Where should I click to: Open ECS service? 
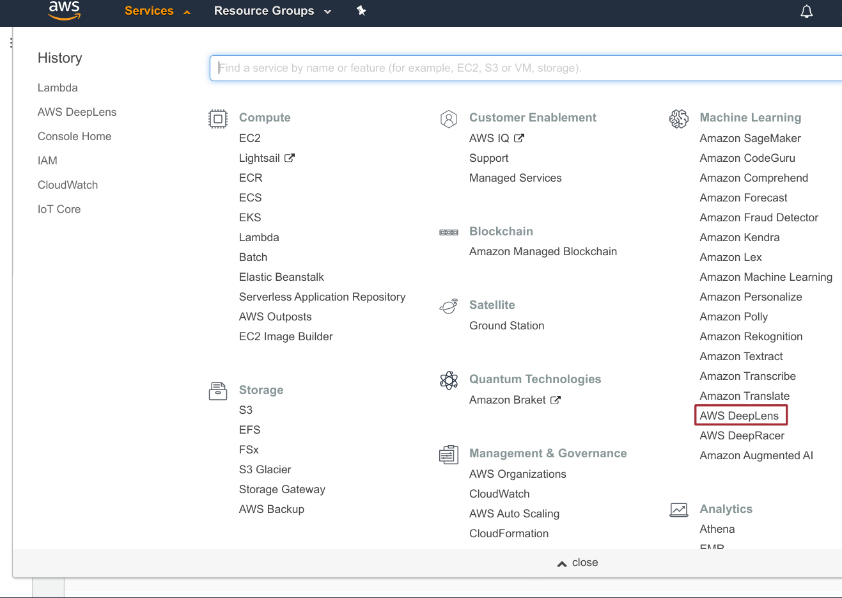pyautogui.click(x=250, y=198)
